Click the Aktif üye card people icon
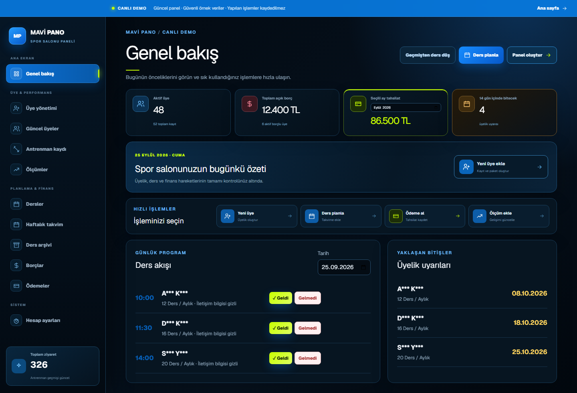577x393 pixels. point(141,104)
